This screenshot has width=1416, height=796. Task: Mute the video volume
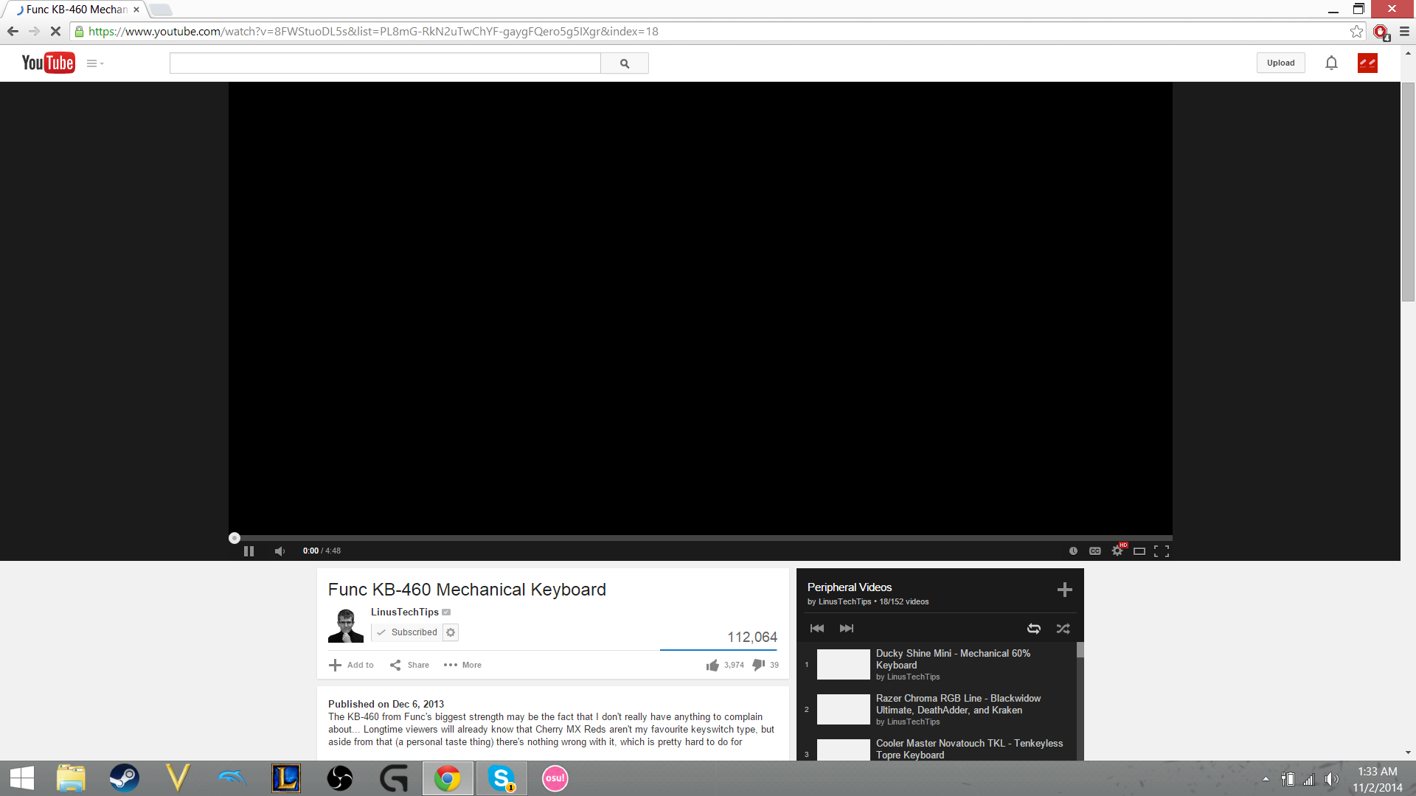(280, 551)
